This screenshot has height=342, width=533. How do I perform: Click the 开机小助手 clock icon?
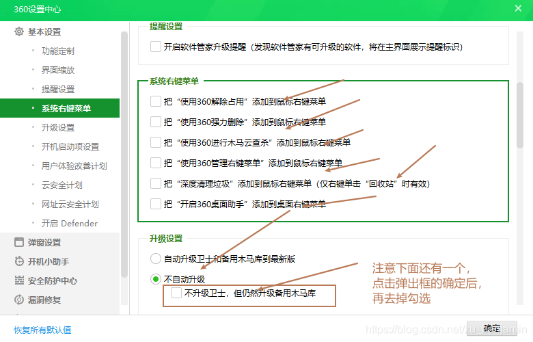click(19, 261)
